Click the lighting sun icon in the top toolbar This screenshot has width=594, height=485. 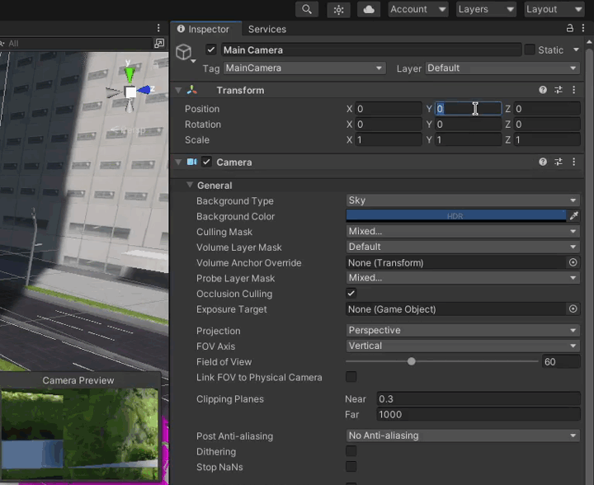(338, 9)
